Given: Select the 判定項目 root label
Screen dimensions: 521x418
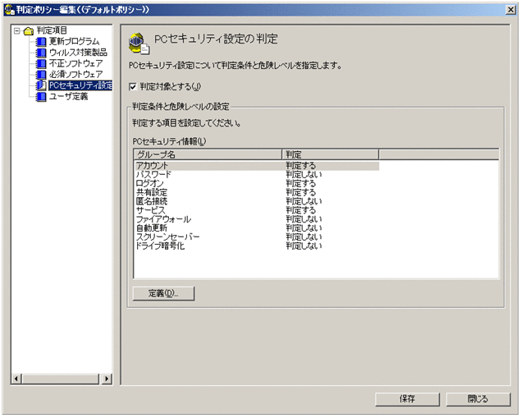Looking at the screenshot, I should click(x=52, y=30).
